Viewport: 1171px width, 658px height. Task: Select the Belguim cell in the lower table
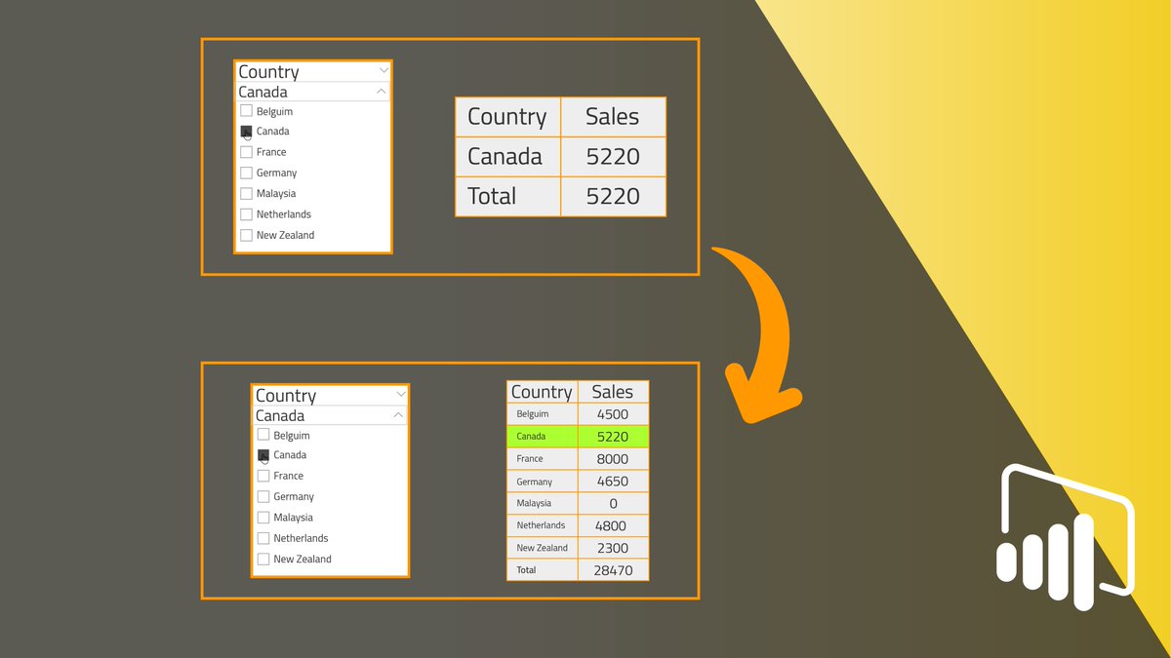542,414
